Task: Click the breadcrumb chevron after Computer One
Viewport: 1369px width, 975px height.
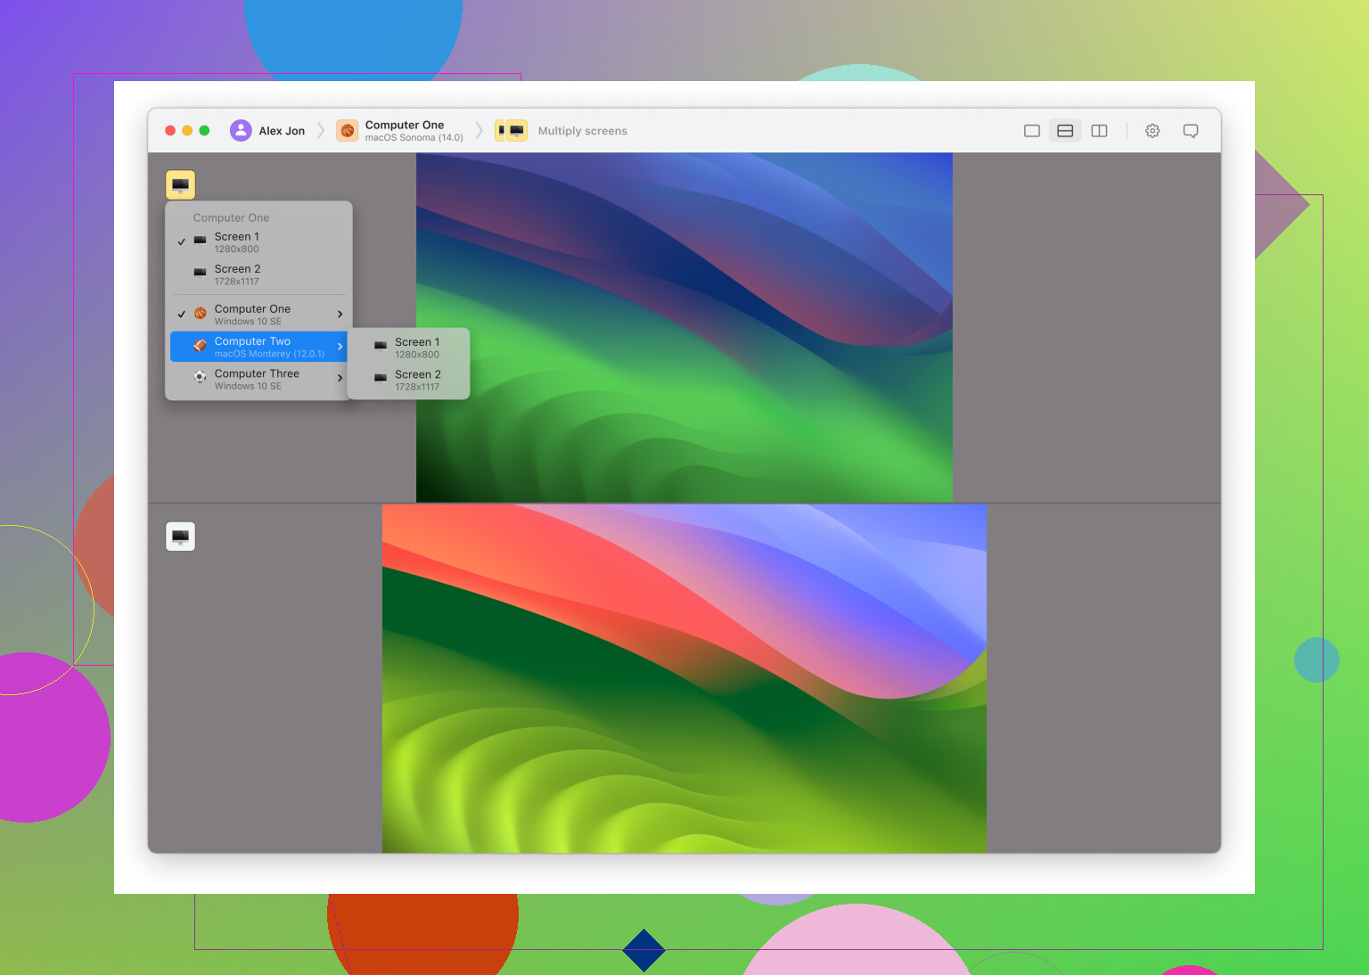Action: (x=479, y=131)
